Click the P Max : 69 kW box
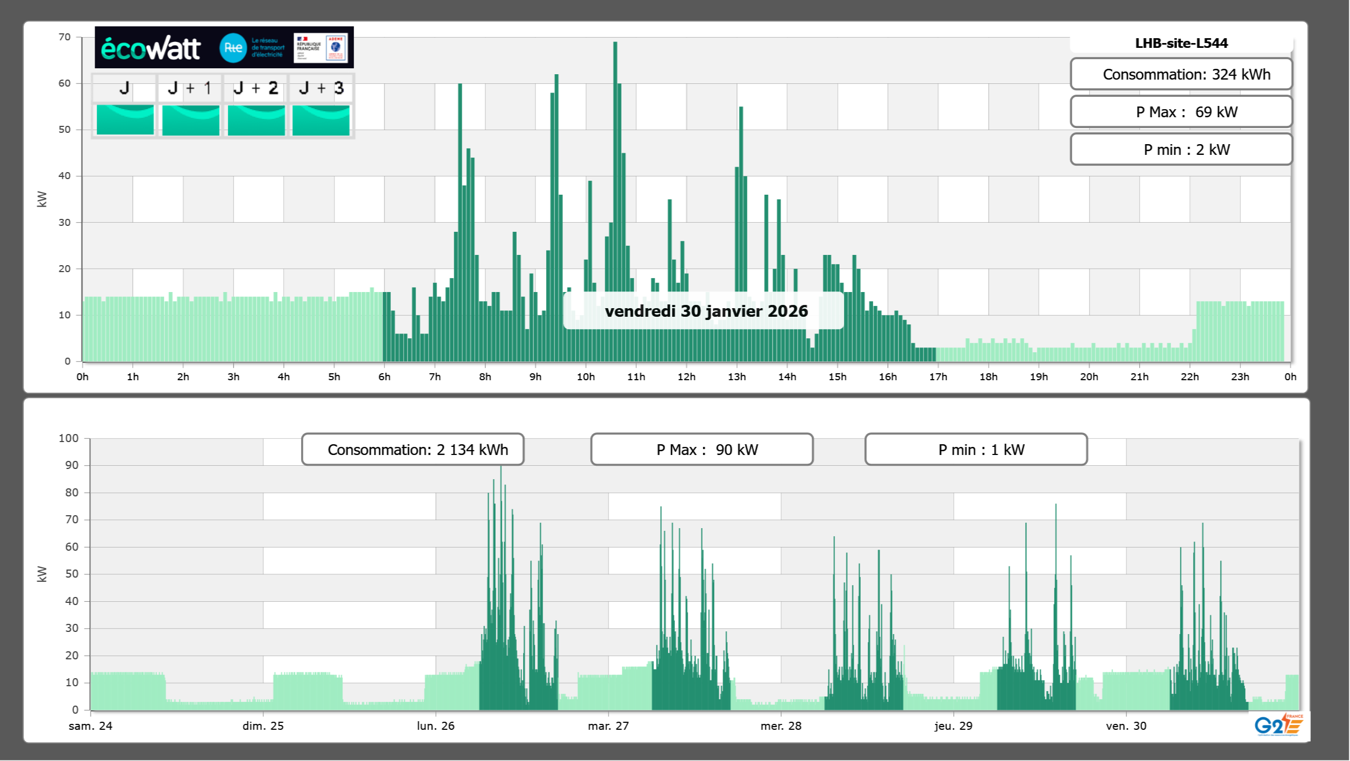This screenshot has height=761, width=1350. tap(1181, 112)
